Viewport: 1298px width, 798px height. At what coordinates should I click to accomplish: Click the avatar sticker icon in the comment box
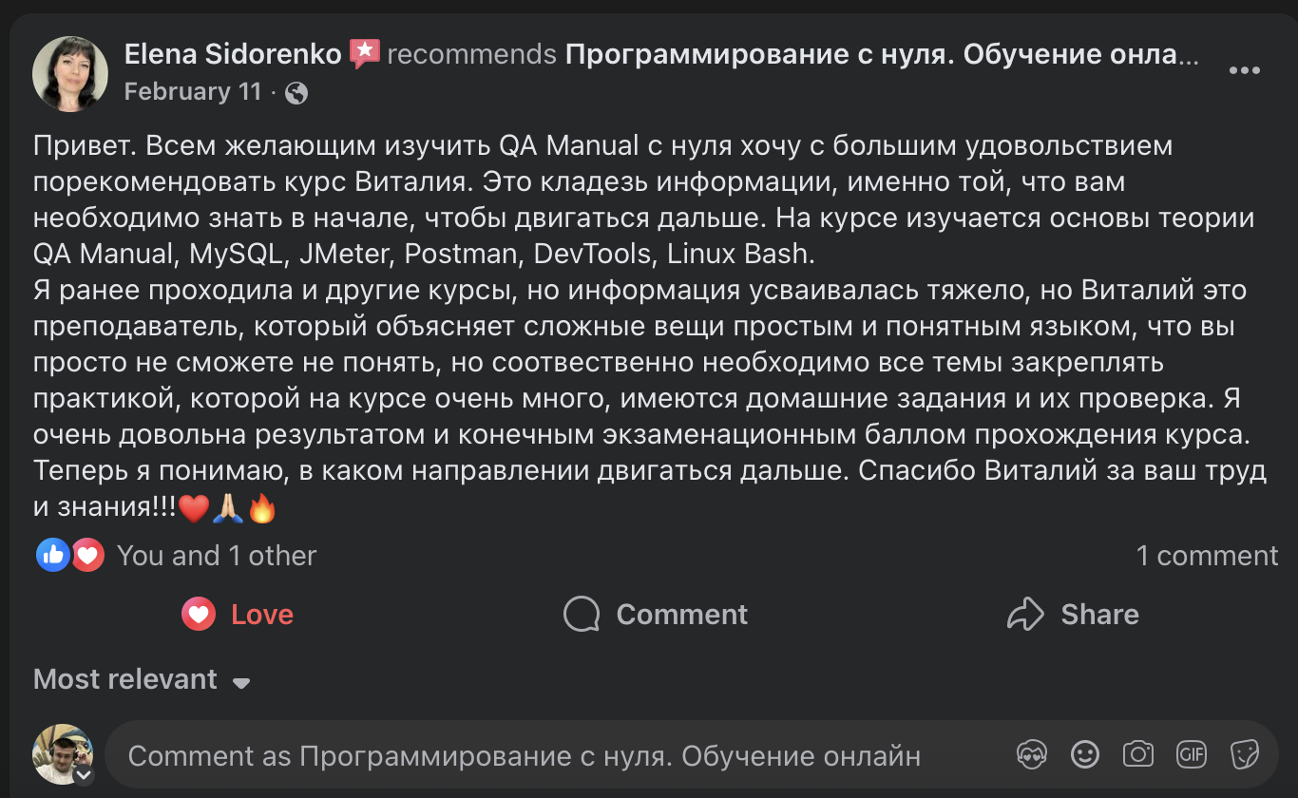point(1032,754)
